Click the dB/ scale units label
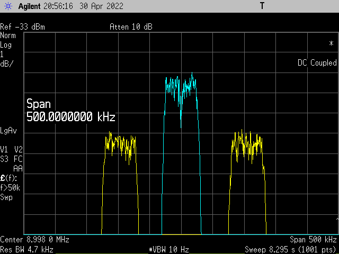 (7, 63)
